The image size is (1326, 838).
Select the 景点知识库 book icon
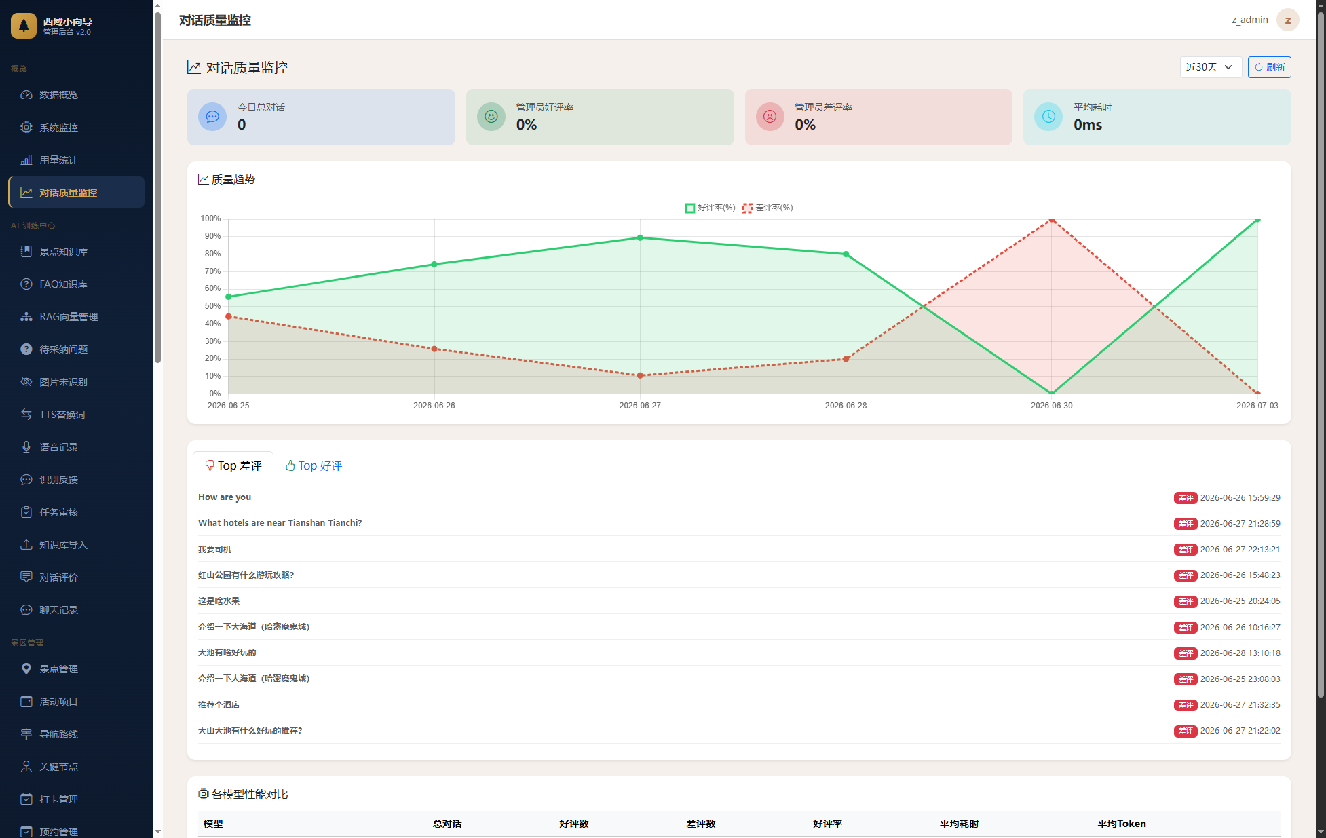[26, 252]
